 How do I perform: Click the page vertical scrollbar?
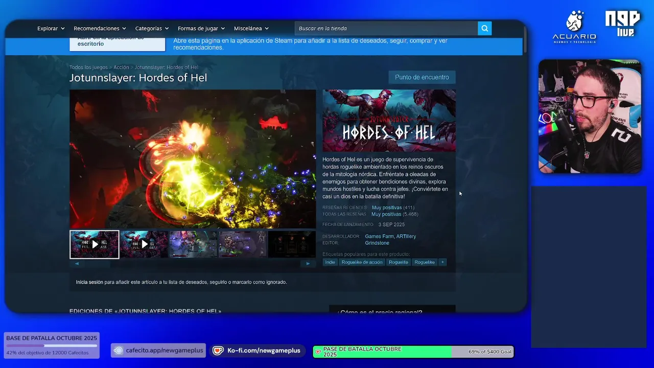coord(525,41)
